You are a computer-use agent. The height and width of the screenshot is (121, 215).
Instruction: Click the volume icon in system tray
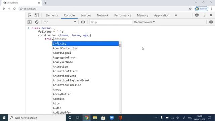click(178, 118)
